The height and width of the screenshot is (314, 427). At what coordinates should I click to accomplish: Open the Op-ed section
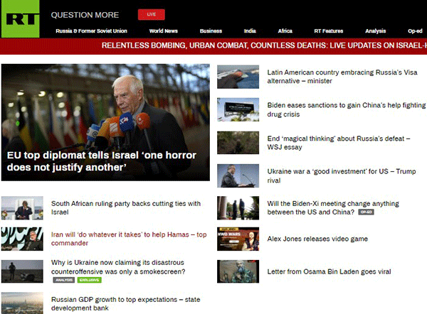(415, 31)
